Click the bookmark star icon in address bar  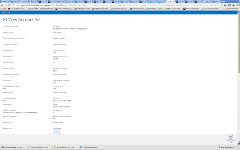pyautogui.click(x=221, y=5)
